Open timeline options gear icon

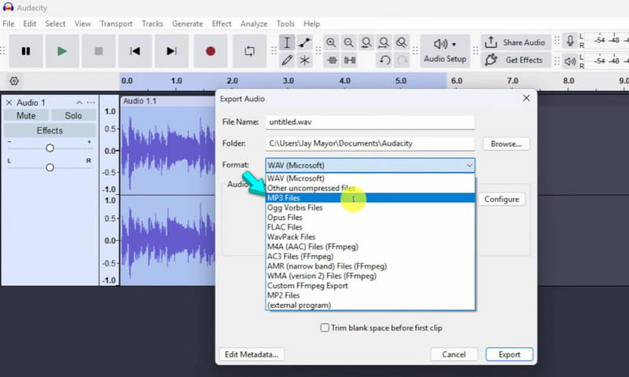[14, 82]
